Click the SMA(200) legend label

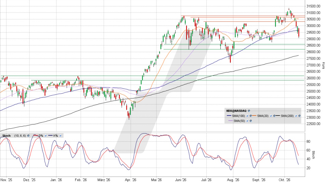coord(287,116)
